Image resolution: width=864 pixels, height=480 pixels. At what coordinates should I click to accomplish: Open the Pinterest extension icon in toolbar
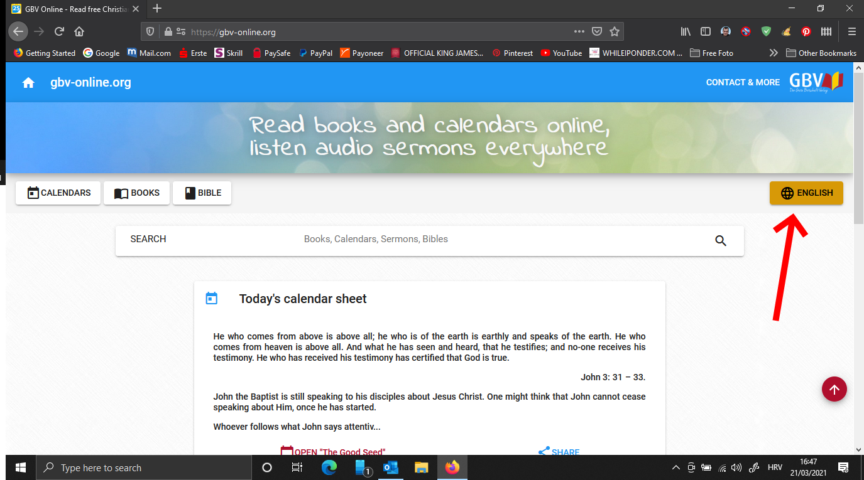click(x=806, y=31)
